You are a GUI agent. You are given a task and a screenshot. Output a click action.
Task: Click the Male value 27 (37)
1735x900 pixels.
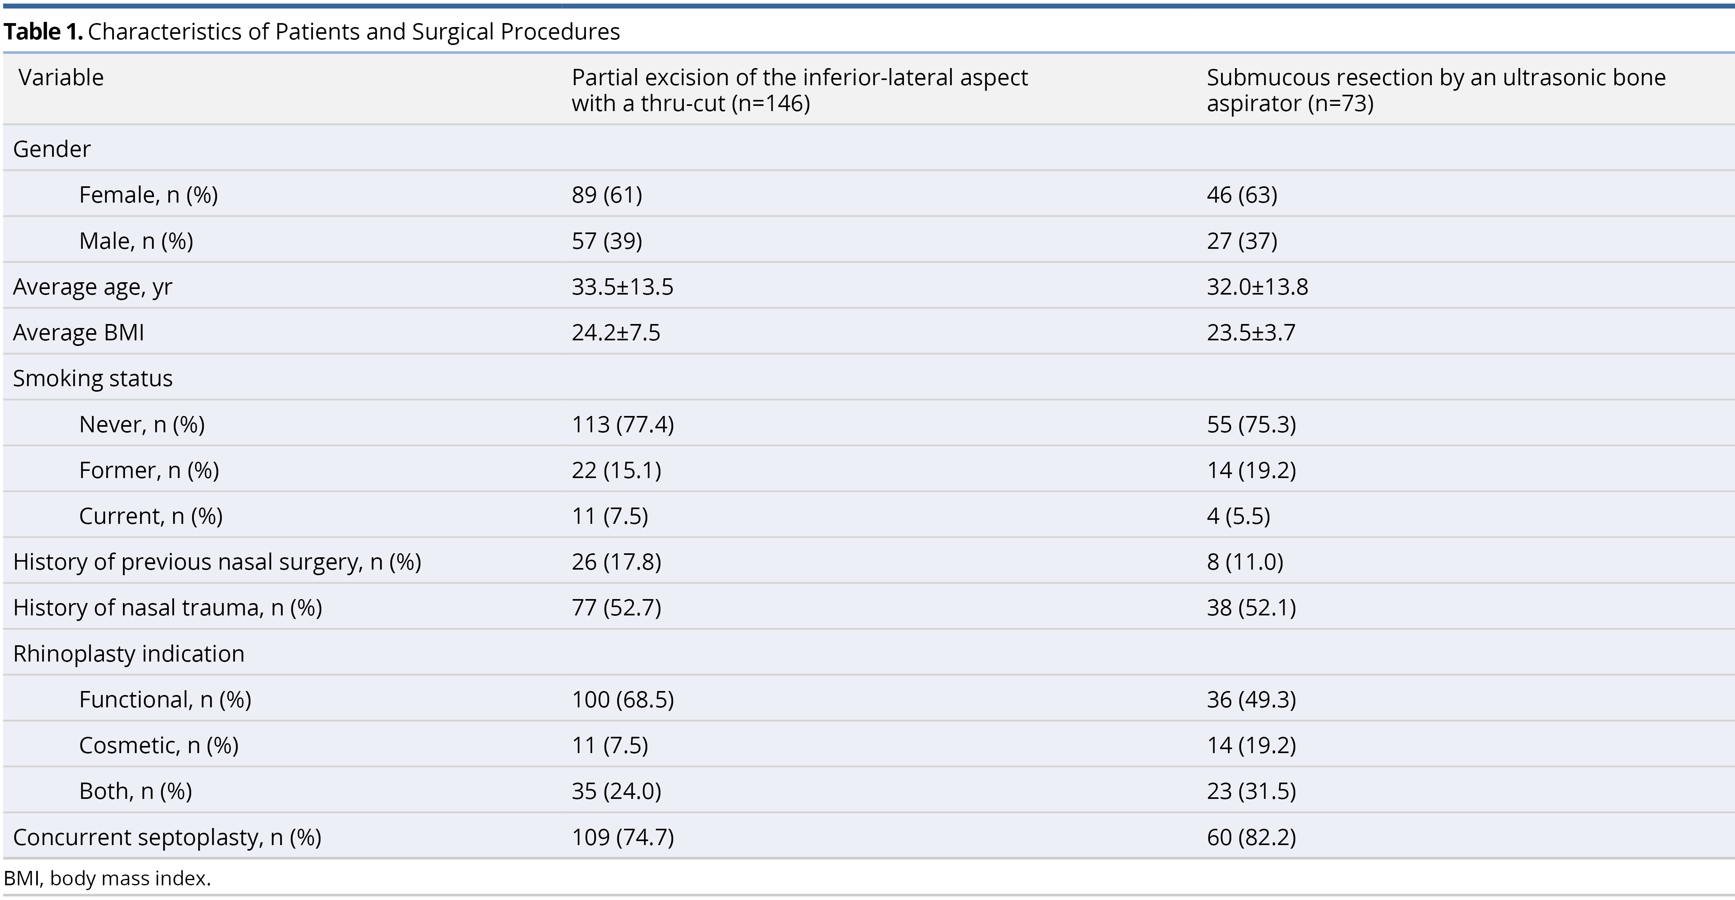1241,240
